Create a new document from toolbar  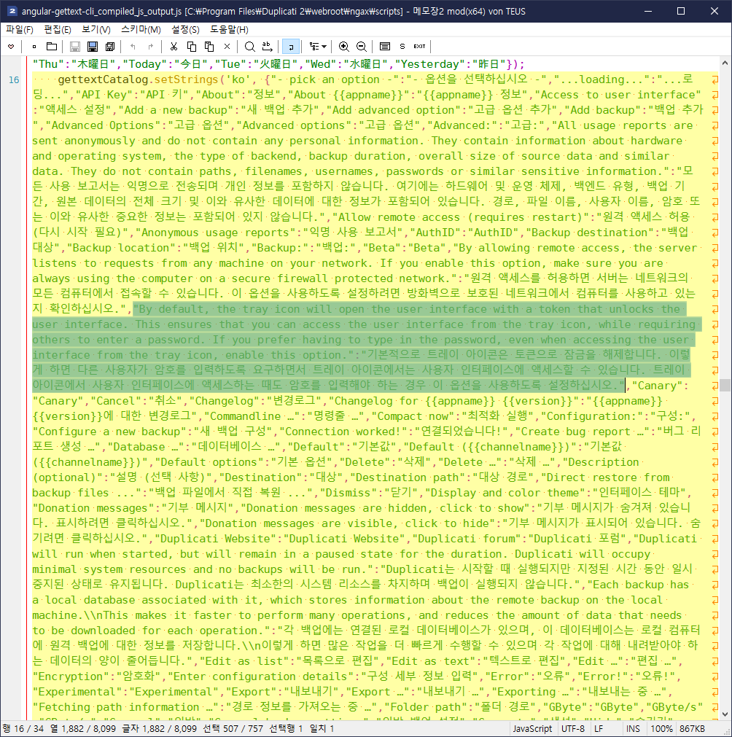coord(34,47)
